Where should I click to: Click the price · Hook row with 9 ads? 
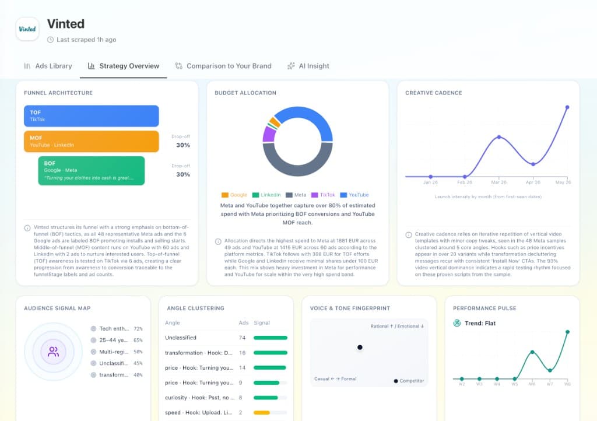226,383
